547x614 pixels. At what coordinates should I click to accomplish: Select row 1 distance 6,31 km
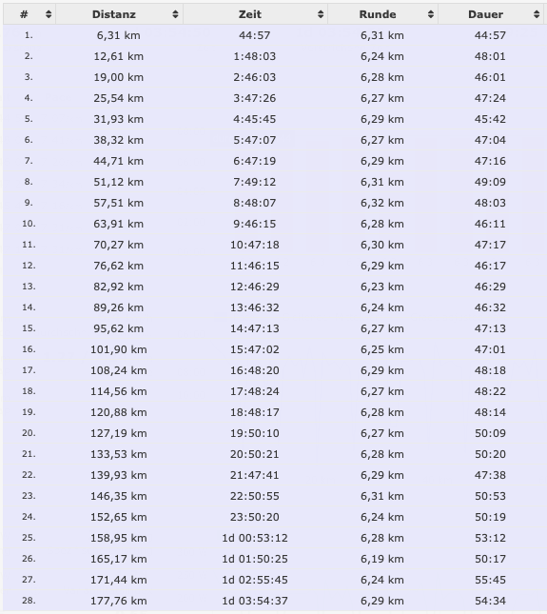(119, 35)
